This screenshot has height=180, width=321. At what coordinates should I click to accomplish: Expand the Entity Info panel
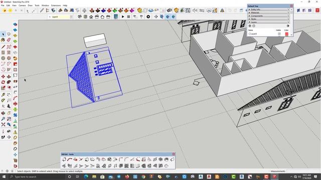pos(269,9)
